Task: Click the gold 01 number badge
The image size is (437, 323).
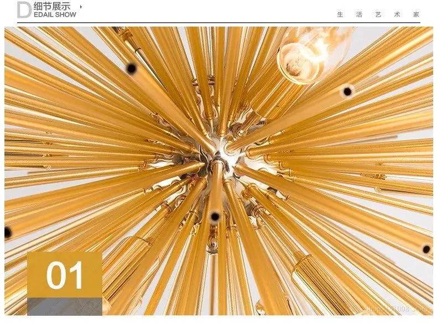Action: [65, 275]
